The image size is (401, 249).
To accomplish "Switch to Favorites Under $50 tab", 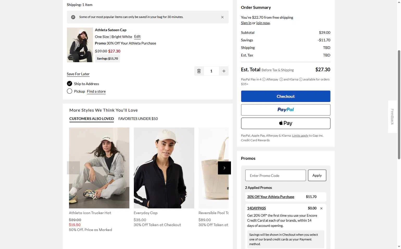I will coord(138,119).
